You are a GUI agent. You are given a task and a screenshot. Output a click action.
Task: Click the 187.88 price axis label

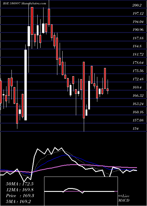tap(138, 38)
